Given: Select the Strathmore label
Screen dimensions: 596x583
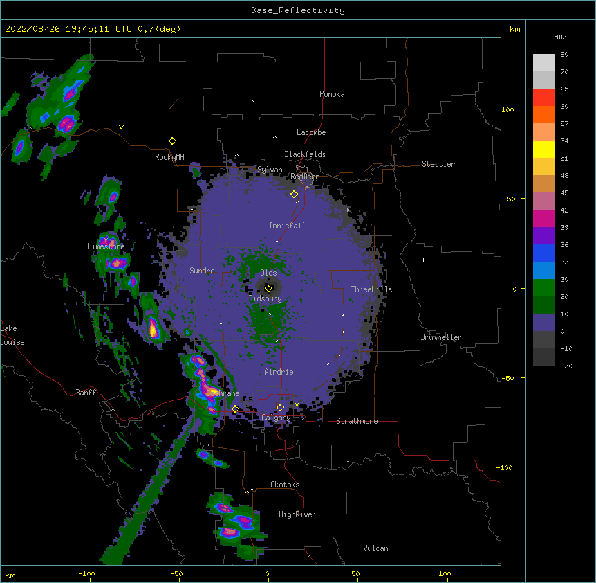Looking at the screenshot, I should point(357,421).
